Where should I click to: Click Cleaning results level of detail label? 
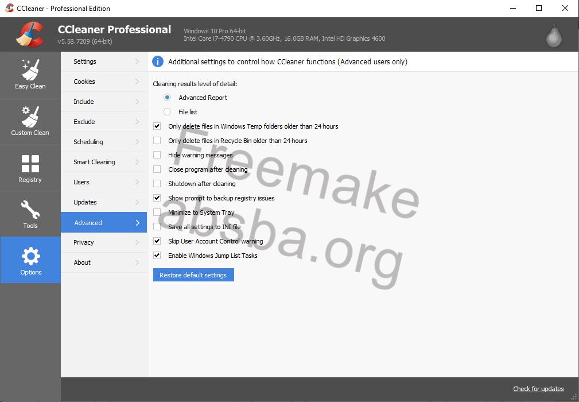(x=195, y=84)
